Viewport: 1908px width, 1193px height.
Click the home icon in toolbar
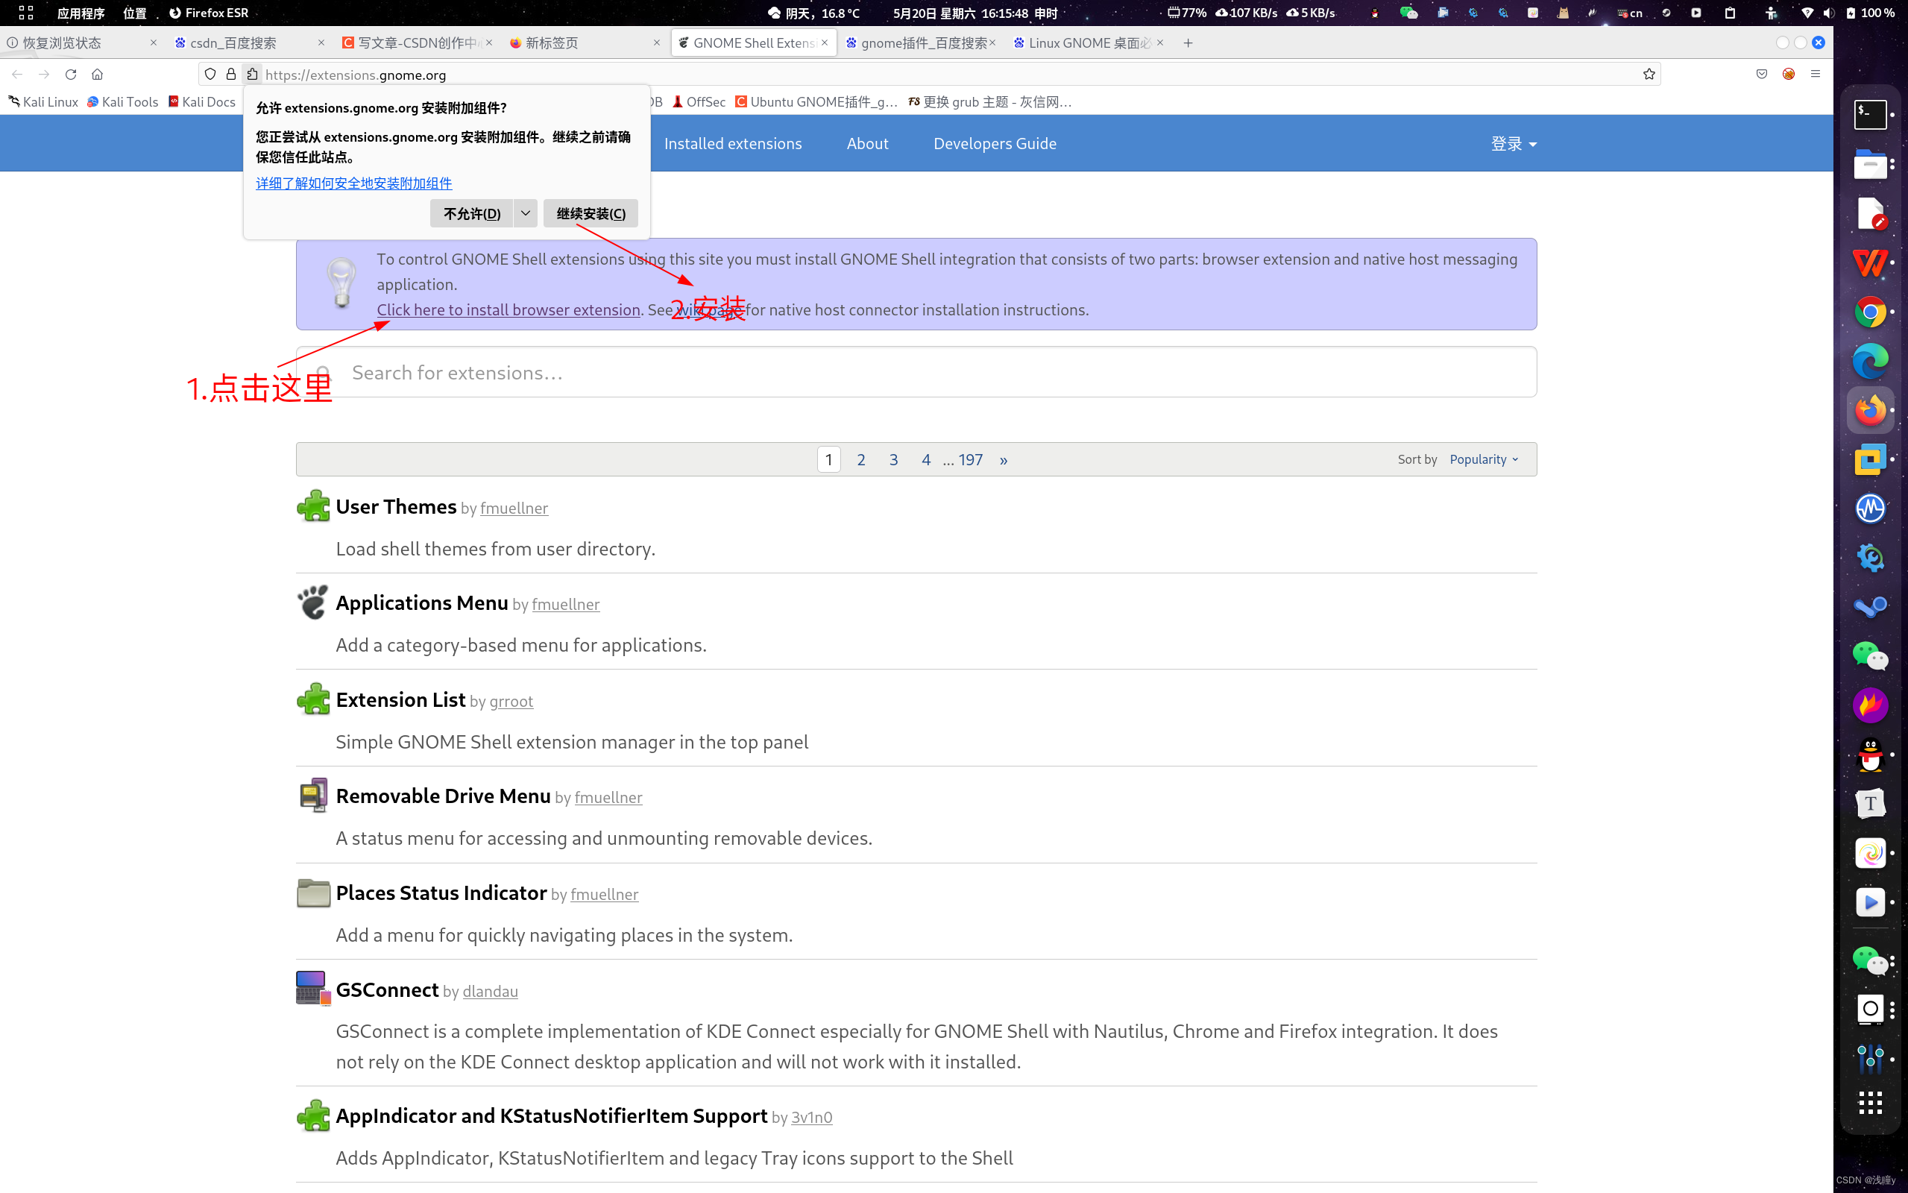pyautogui.click(x=97, y=74)
